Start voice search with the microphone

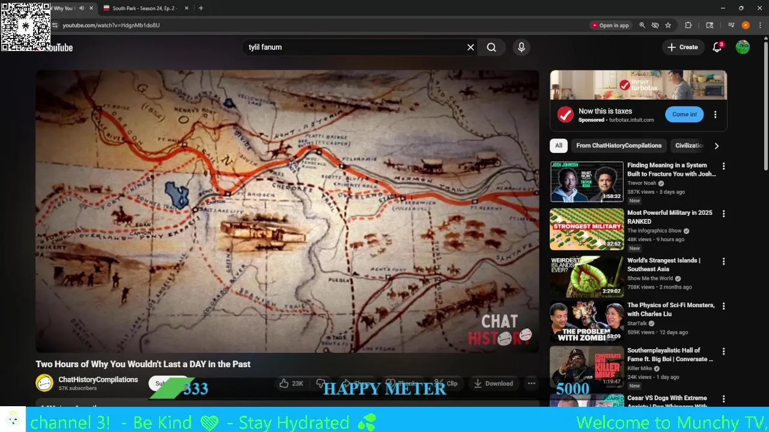point(521,47)
